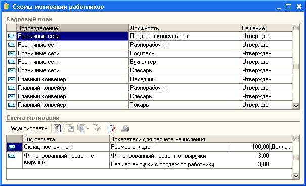Click Утвержден in Водитель row

267,53
